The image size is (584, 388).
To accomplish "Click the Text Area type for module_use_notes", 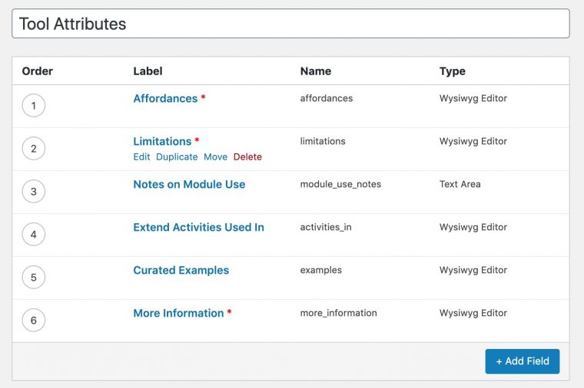I will pyautogui.click(x=460, y=184).
